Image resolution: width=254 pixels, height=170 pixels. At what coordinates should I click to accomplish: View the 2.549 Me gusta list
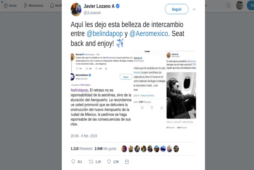106,149
